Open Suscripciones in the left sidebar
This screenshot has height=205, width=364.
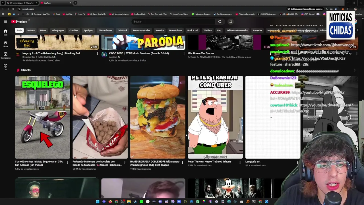[5, 56]
